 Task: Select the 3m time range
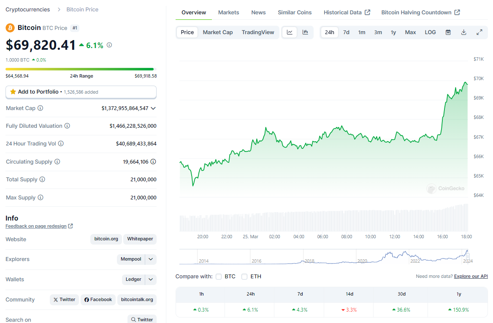(378, 32)
